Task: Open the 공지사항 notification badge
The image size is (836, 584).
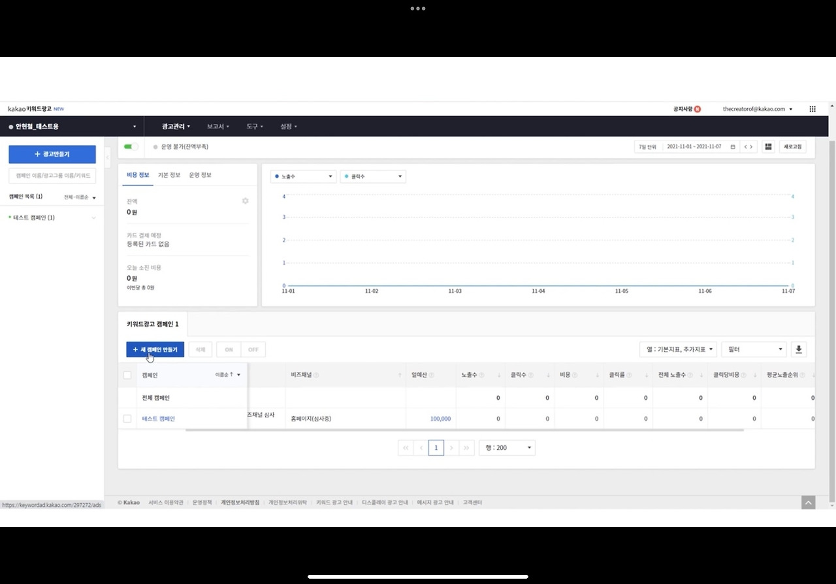Action: 698,109
